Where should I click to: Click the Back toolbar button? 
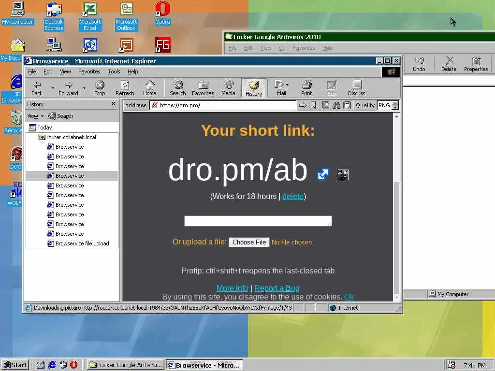click(37, 88)
